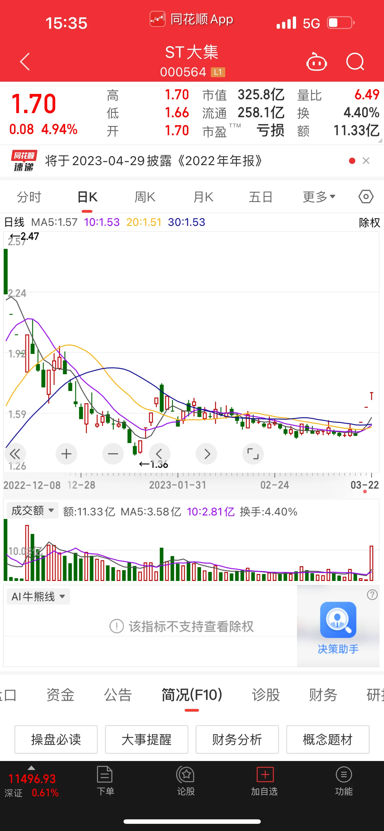
Task: Open 下单 order icon
Action: click(x=105, y=781)
